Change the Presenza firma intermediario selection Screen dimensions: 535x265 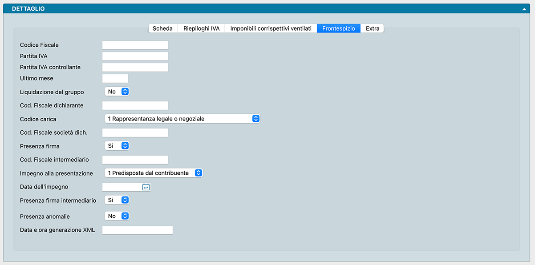point(117,201)
